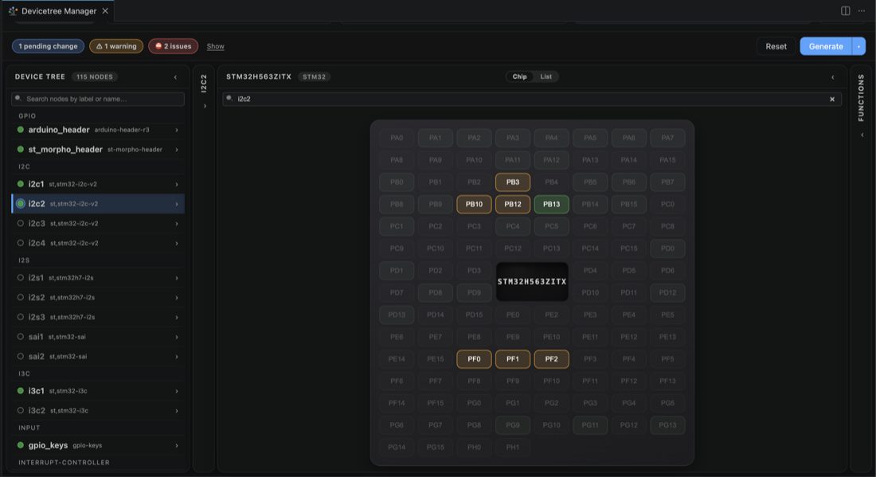Collapse the chip view panel chevron
The width and height of the screenshot is (876, 477).
pyautogui.click(x=832, y=77)
